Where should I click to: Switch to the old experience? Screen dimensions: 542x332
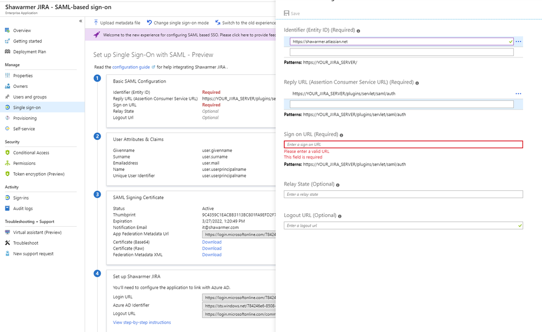[x=246, y=23]
